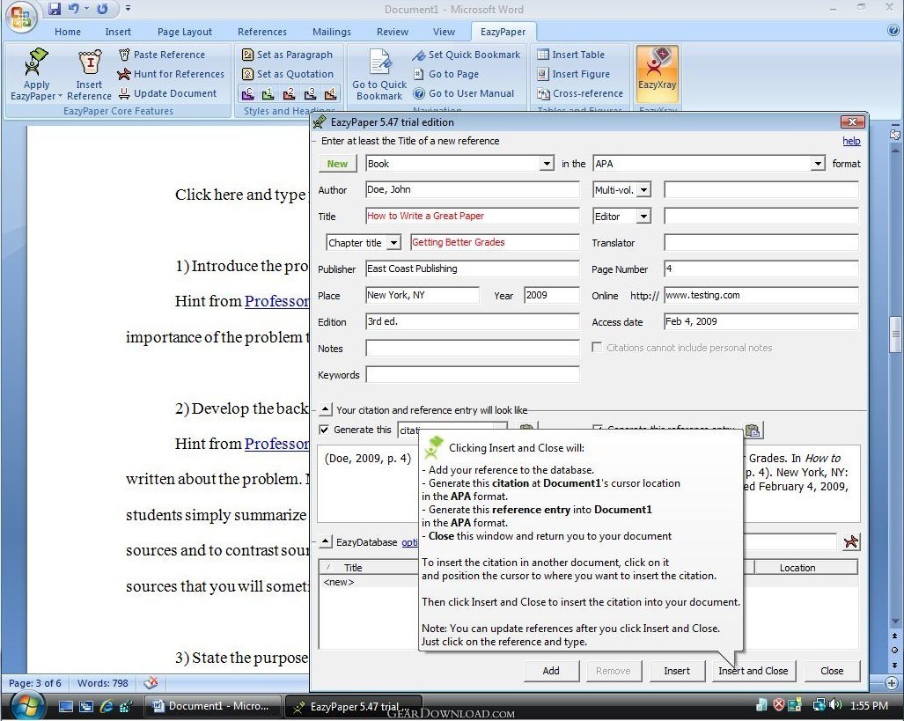Image resolution: width=904 pixels, height=721 pixels.
Task: Click the Add button
Action: point(551,671)
